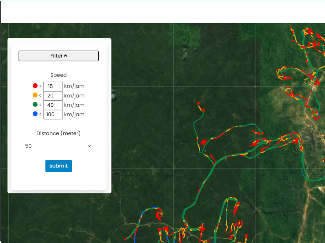
Task: Click the orange speed color dot
Action: (35, 95)
